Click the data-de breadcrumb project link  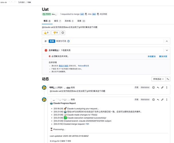click(4, 2)
